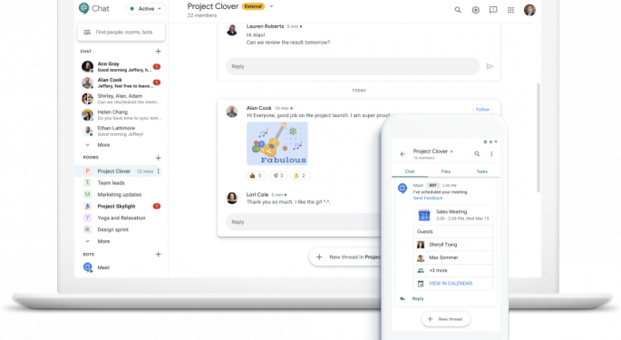The height and width of the screenshot is (340, 621).
Task: Open settings via the gear icon
Action: [475, 10]
